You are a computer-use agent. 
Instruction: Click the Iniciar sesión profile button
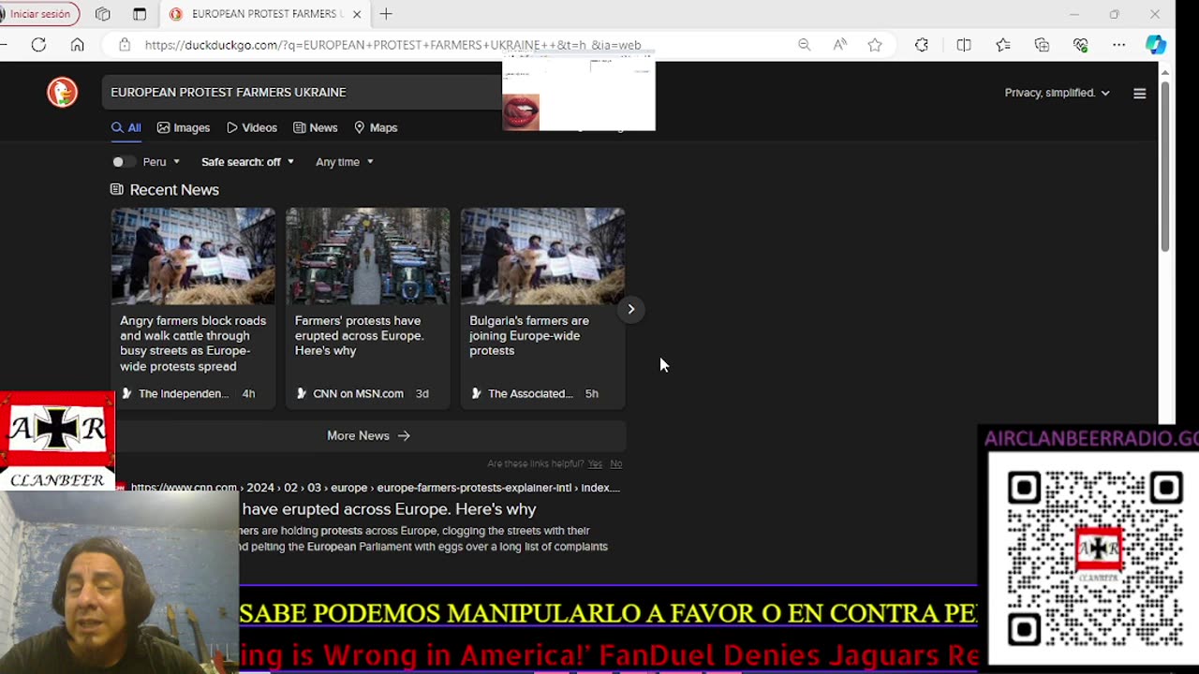tap(37, 14)
